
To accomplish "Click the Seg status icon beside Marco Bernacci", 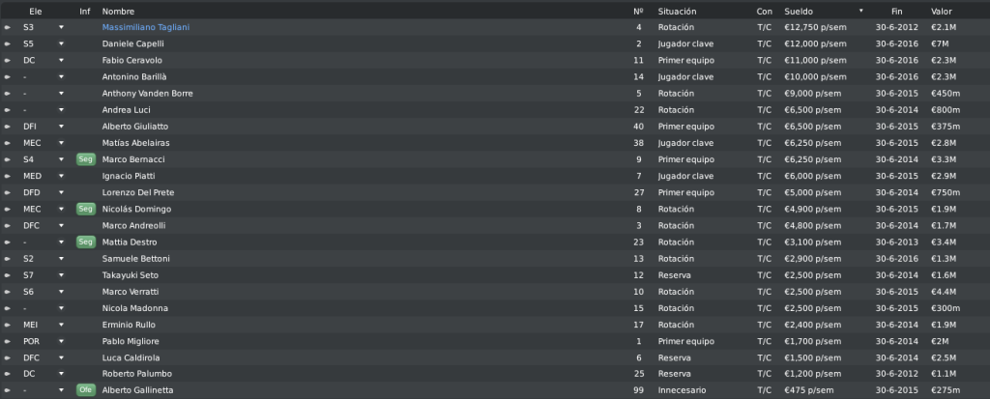I will pyautogui.click(x=85, y=159).
